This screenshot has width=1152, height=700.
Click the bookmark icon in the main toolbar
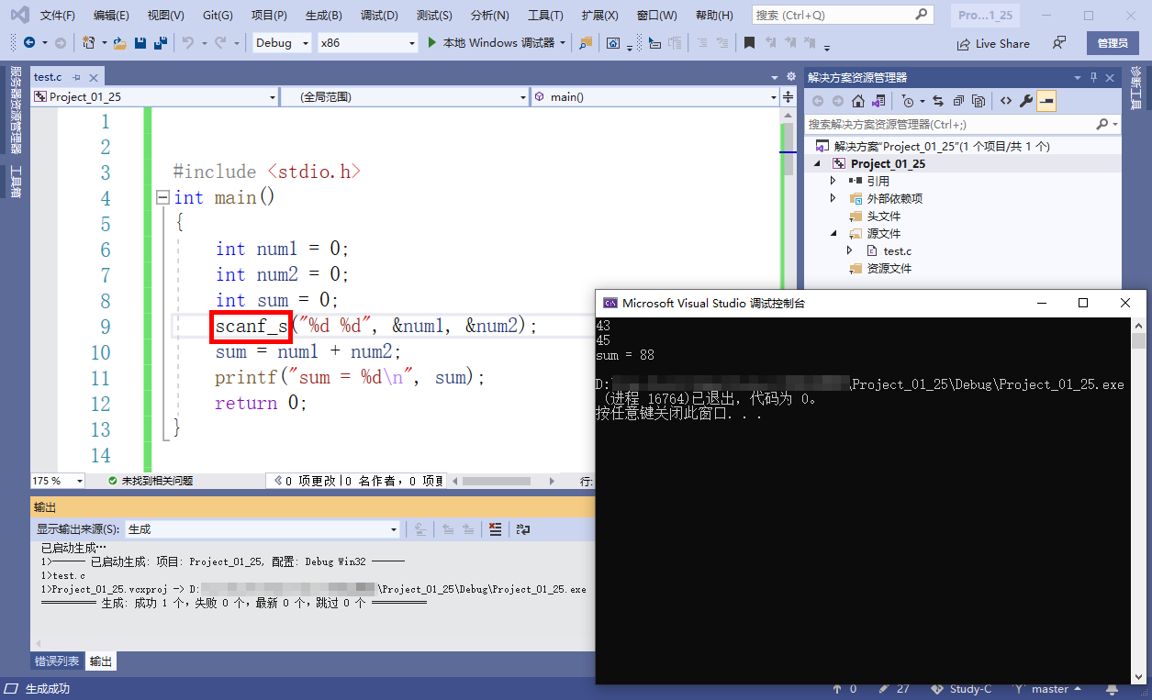click(x=749, y=43)
